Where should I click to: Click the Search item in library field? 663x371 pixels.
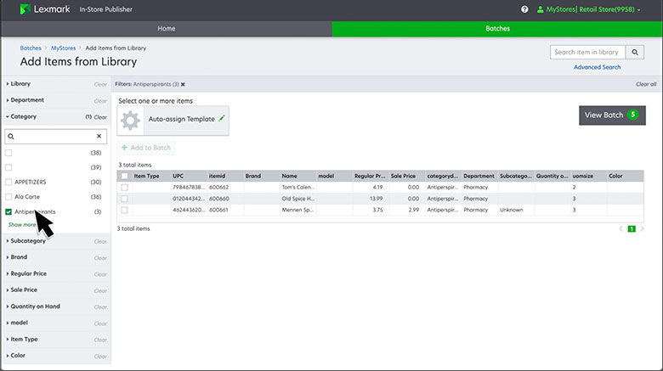[x=586, y=53]
